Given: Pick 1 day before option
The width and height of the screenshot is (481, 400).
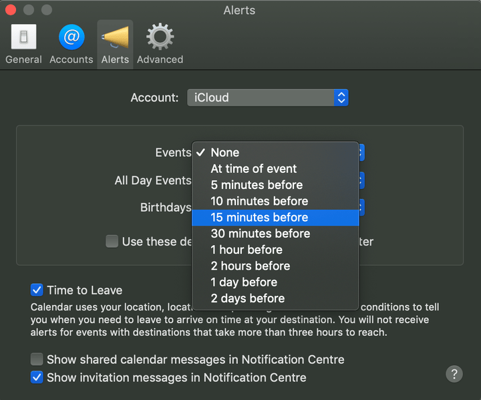Looking at the screenshot, I should pyautogui.click(x=275, y=282).
